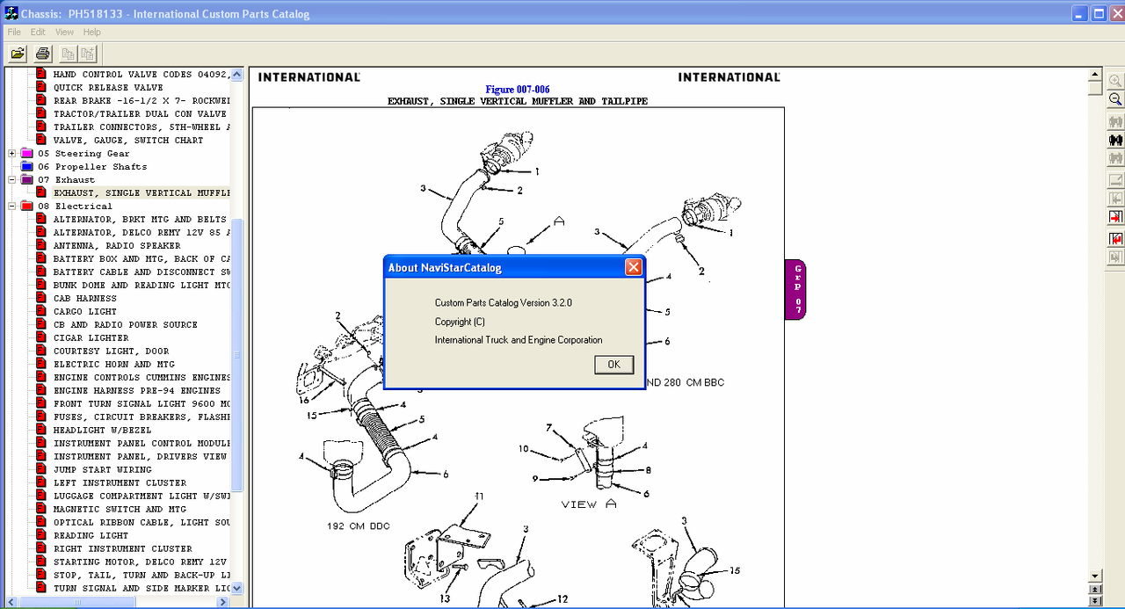Click the copy-with-plus toolbar icon
The width and height of the screenshot is (1125, 609).
(89, 54)
